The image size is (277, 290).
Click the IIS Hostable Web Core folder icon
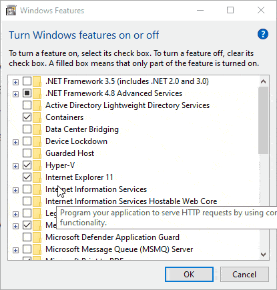point(37,201)
